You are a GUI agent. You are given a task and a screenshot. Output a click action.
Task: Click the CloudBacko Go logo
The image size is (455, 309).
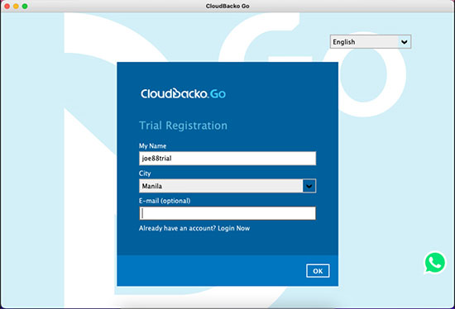coord(183,93)
